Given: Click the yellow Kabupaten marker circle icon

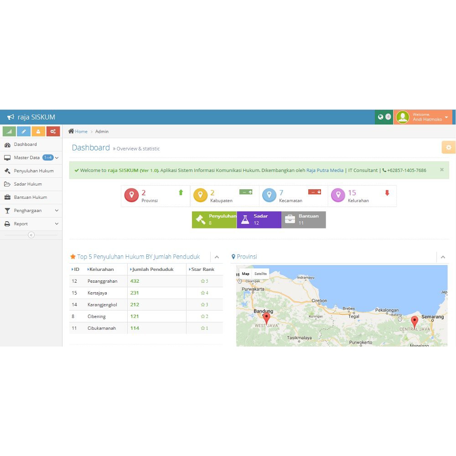Looking at the screenshot, I should pyautogui.click(x=200, y=195).
